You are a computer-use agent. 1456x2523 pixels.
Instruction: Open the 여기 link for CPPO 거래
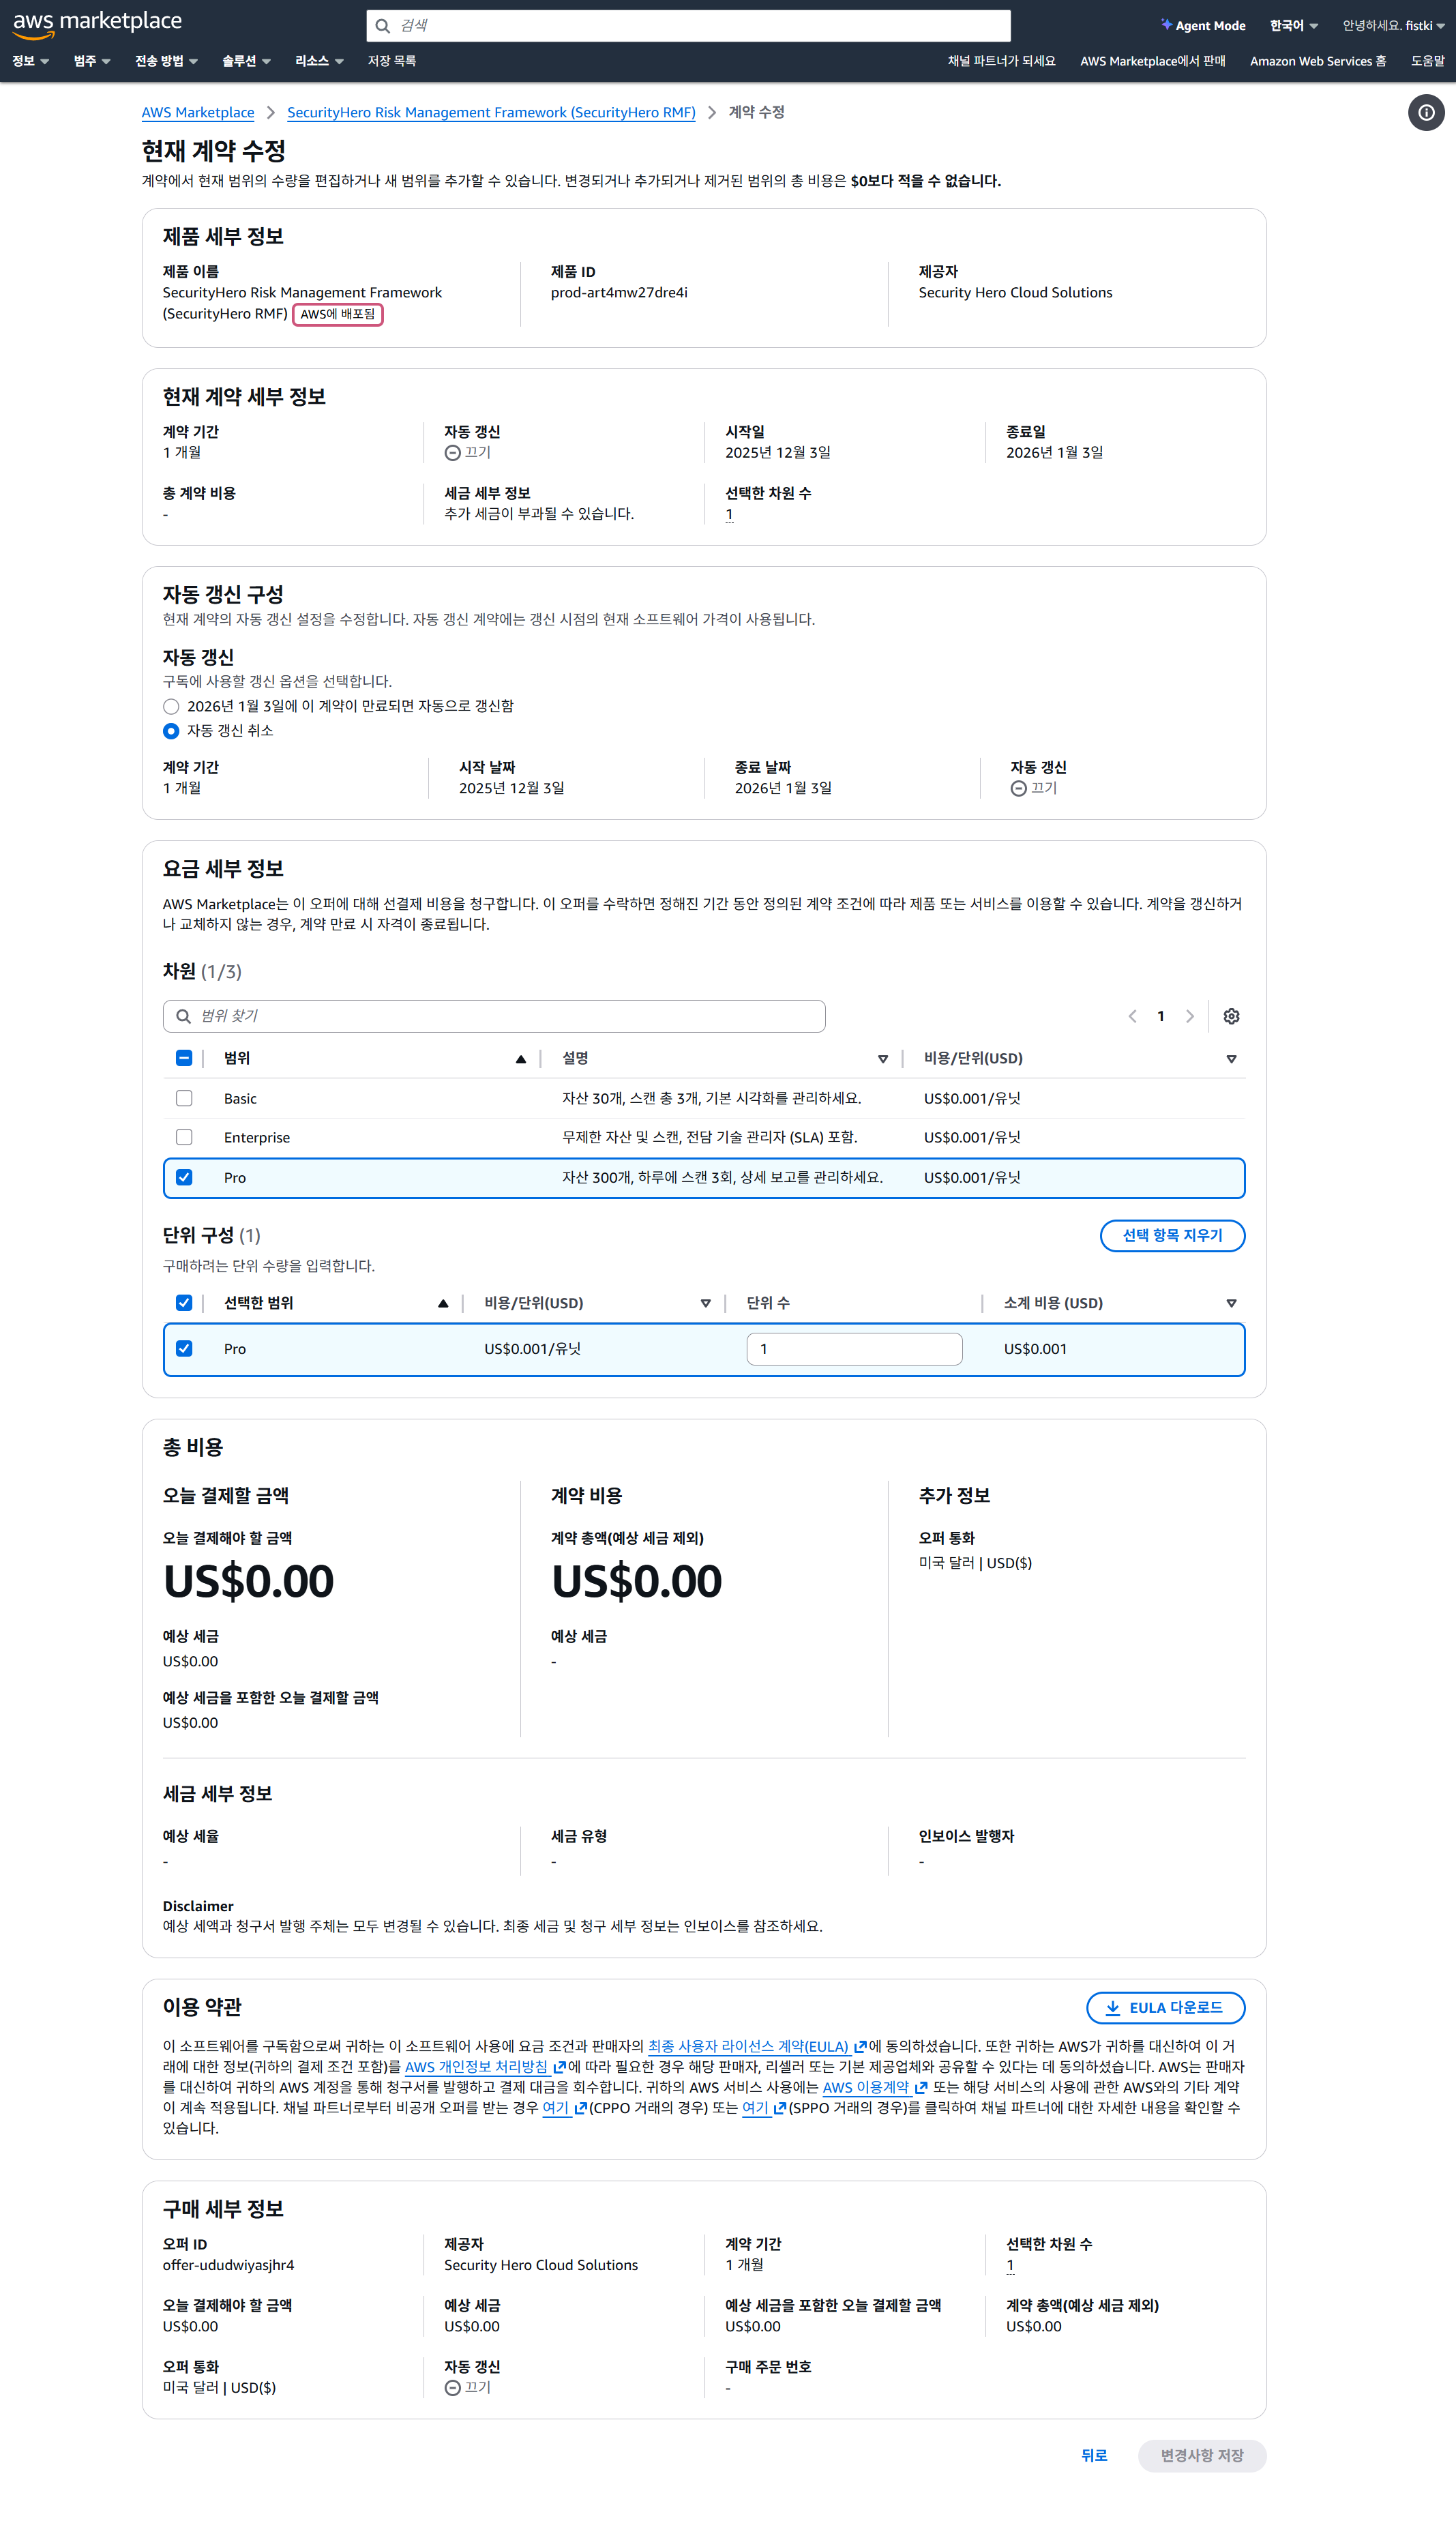(564, 2108)
